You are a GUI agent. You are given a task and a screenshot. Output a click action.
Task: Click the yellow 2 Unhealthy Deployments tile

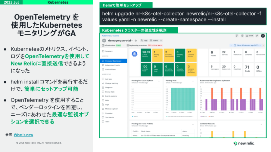(169, 55)
